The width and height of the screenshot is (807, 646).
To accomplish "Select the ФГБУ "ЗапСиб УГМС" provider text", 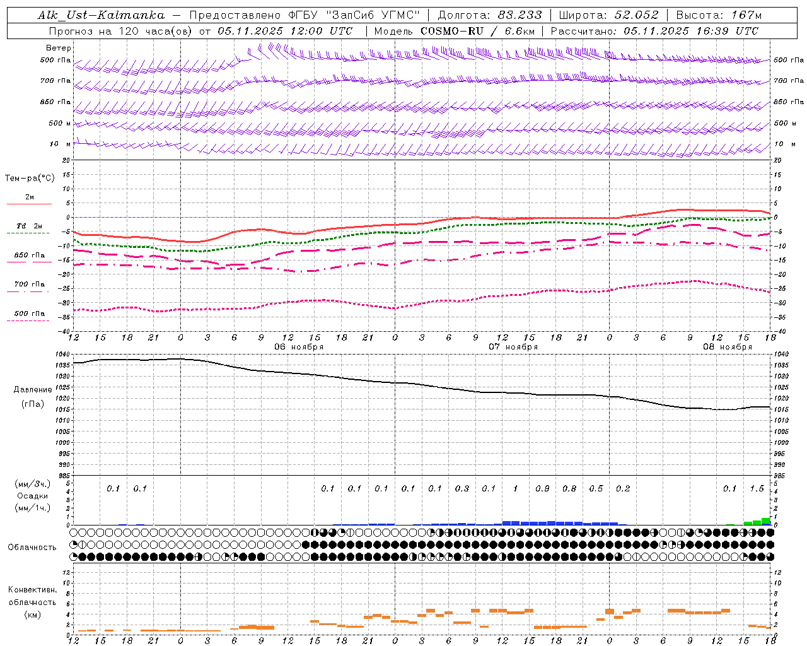I will [356, 15].
